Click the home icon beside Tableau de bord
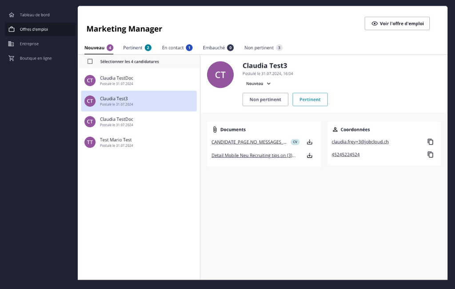This screenshot has width=455, height=289. pyautogui.click(x=12, y=15)
